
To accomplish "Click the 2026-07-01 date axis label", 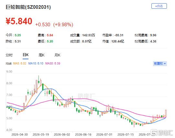I will pyautogui.click(x=104, y=134).
